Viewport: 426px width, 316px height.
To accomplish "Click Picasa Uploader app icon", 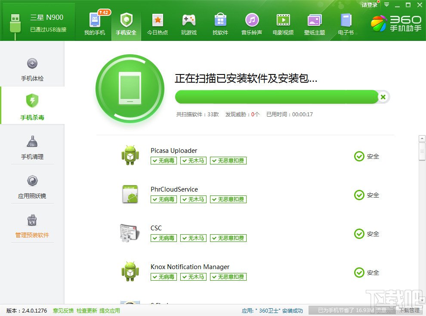I will pos(130,155).
